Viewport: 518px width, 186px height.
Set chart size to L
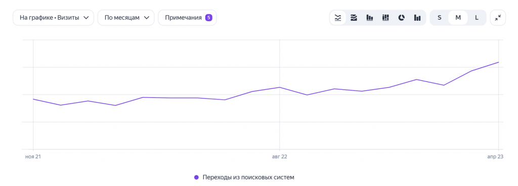point(477,18)
